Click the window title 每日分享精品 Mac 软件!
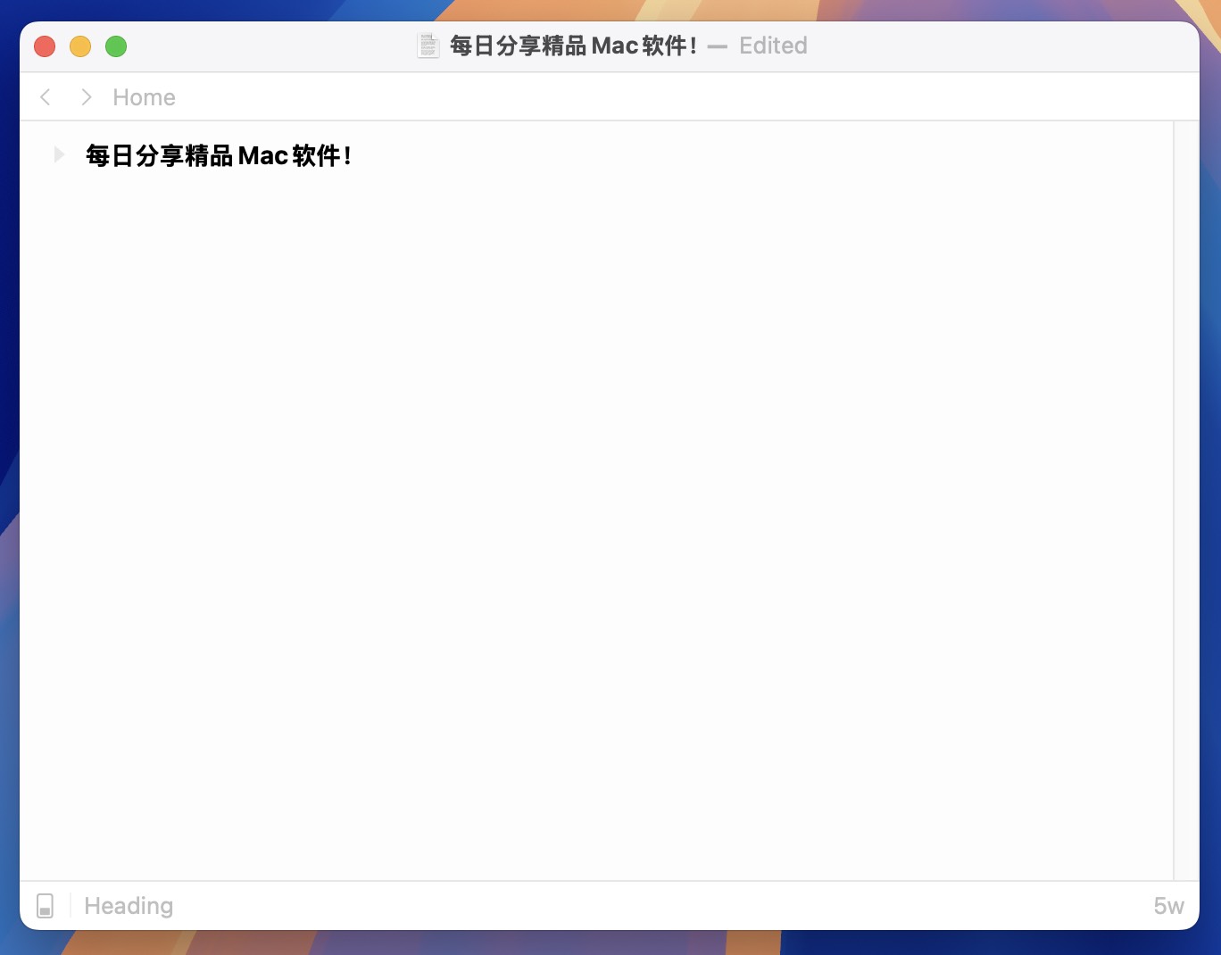The width and height of the screenshot is (1221, 955). point(573,46)
